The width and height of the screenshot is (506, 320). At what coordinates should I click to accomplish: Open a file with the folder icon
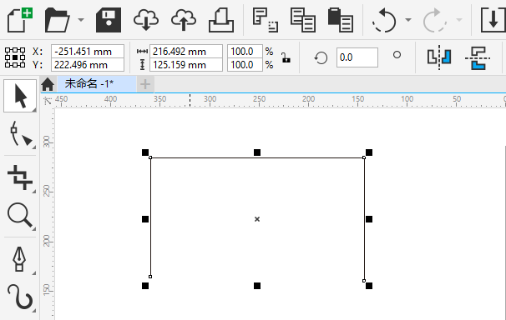click(57, 20)
